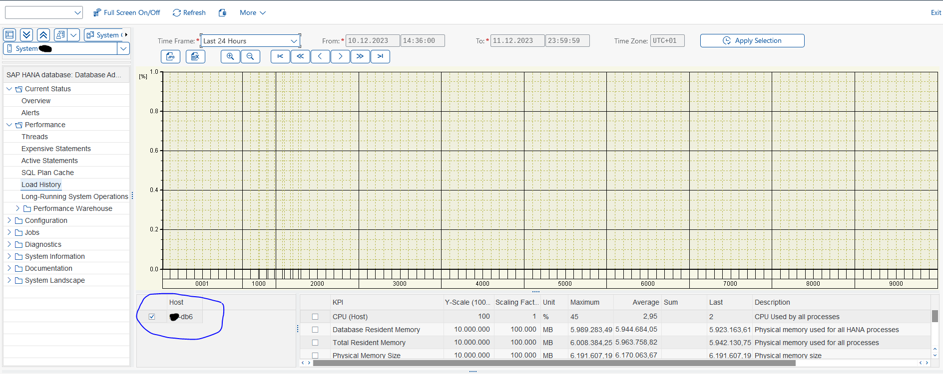Image resolution: width=943 pixels, height=374 pixels.
Task: Open Expensive Statements
Action: pos(56,149)
